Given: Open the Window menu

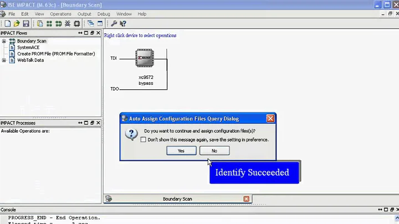Looking at the screenshot, I should tap(124, 14).
